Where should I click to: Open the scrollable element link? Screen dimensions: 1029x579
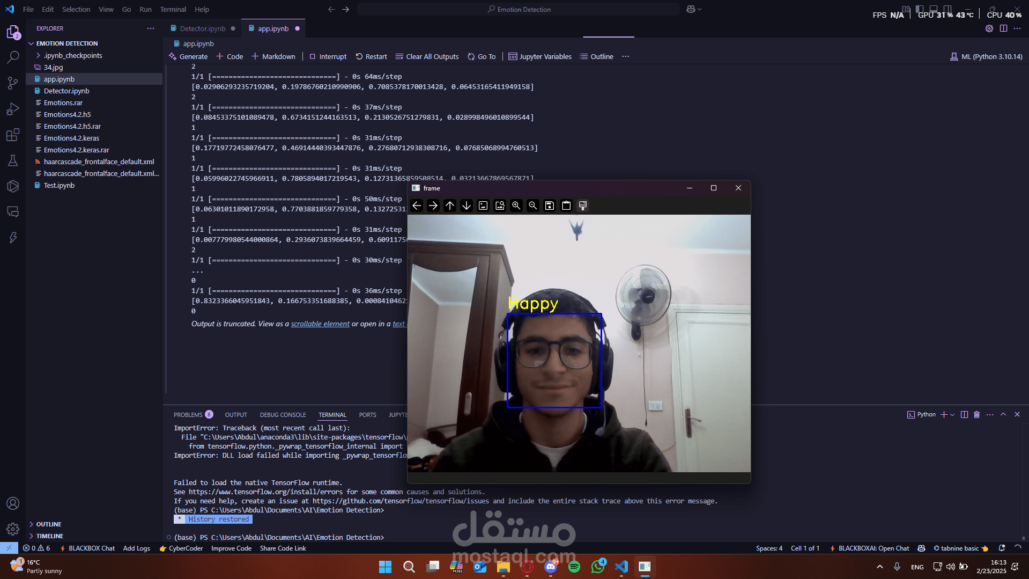pyautogui.click(x=320, y=324)
